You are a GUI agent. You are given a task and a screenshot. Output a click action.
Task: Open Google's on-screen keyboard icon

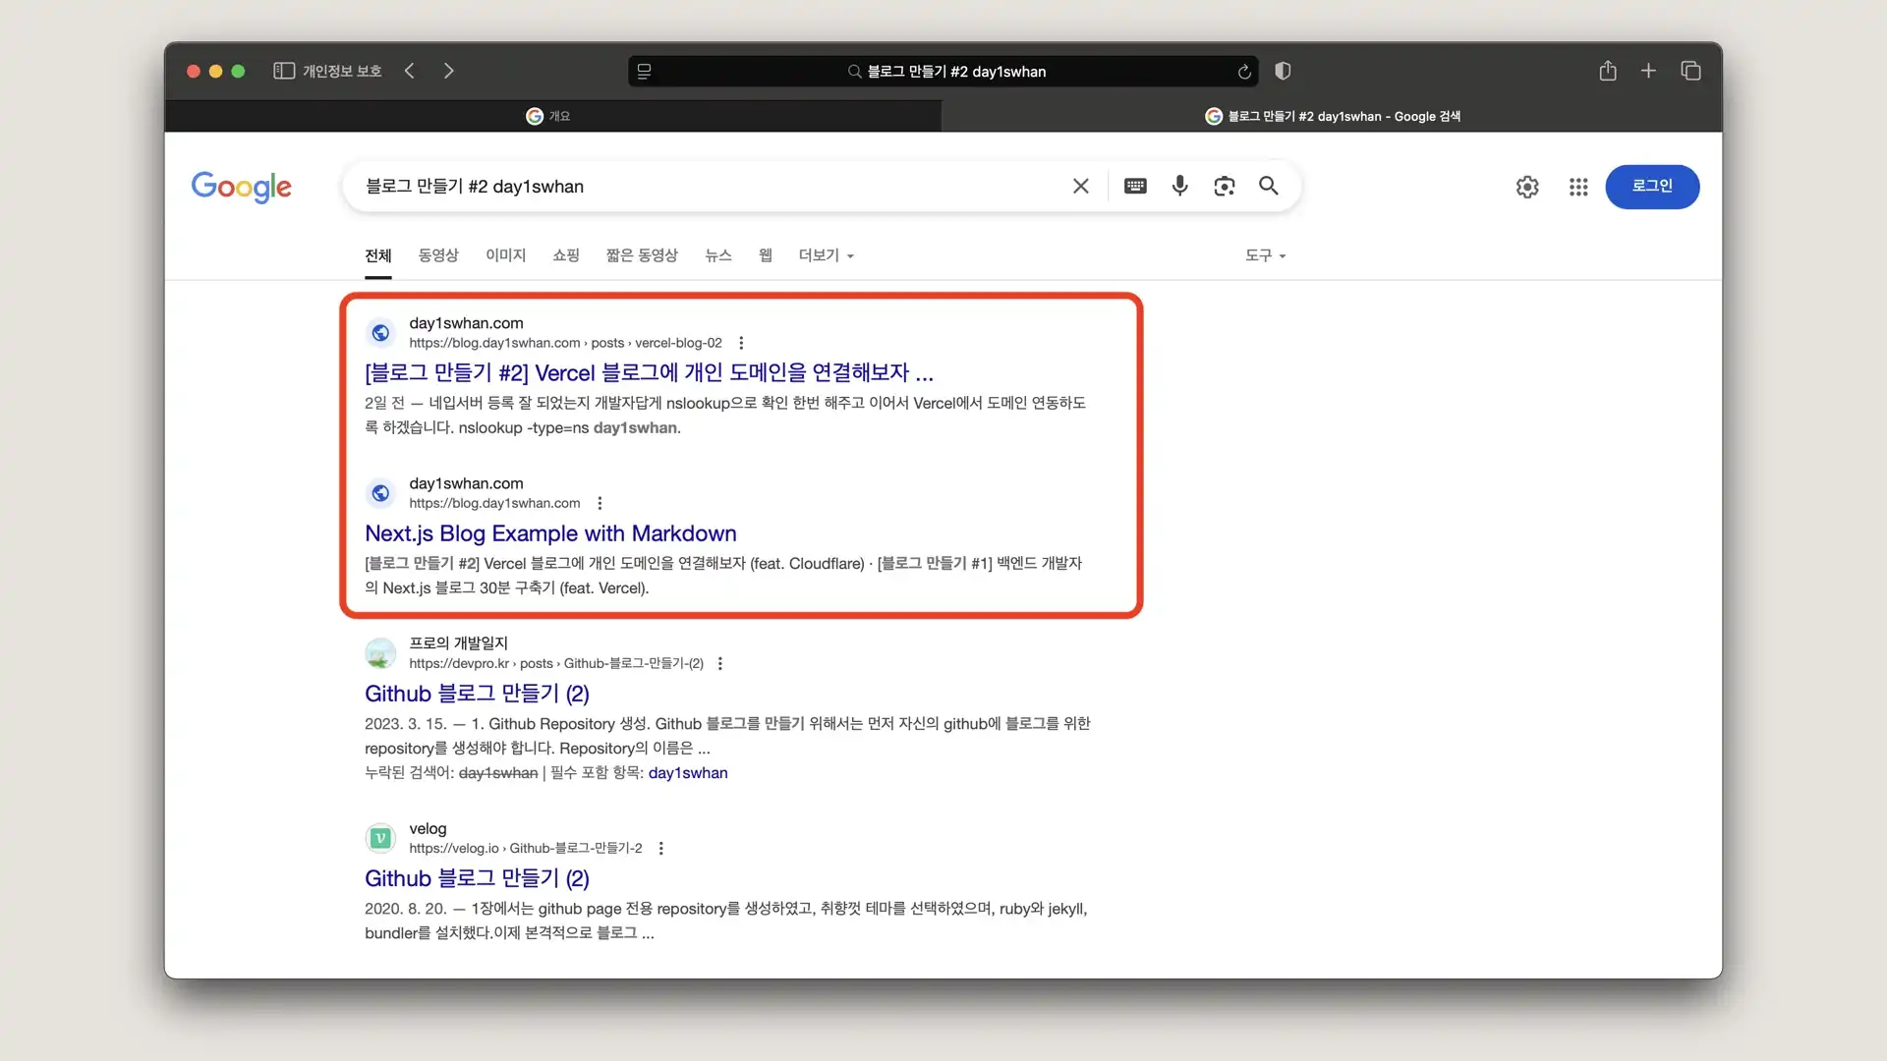click(x=1135, y=187)
